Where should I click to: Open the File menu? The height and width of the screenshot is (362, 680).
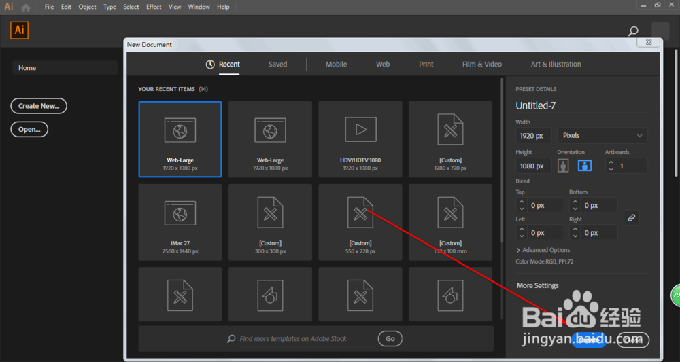pyautogui.click(x=50, y=7)
